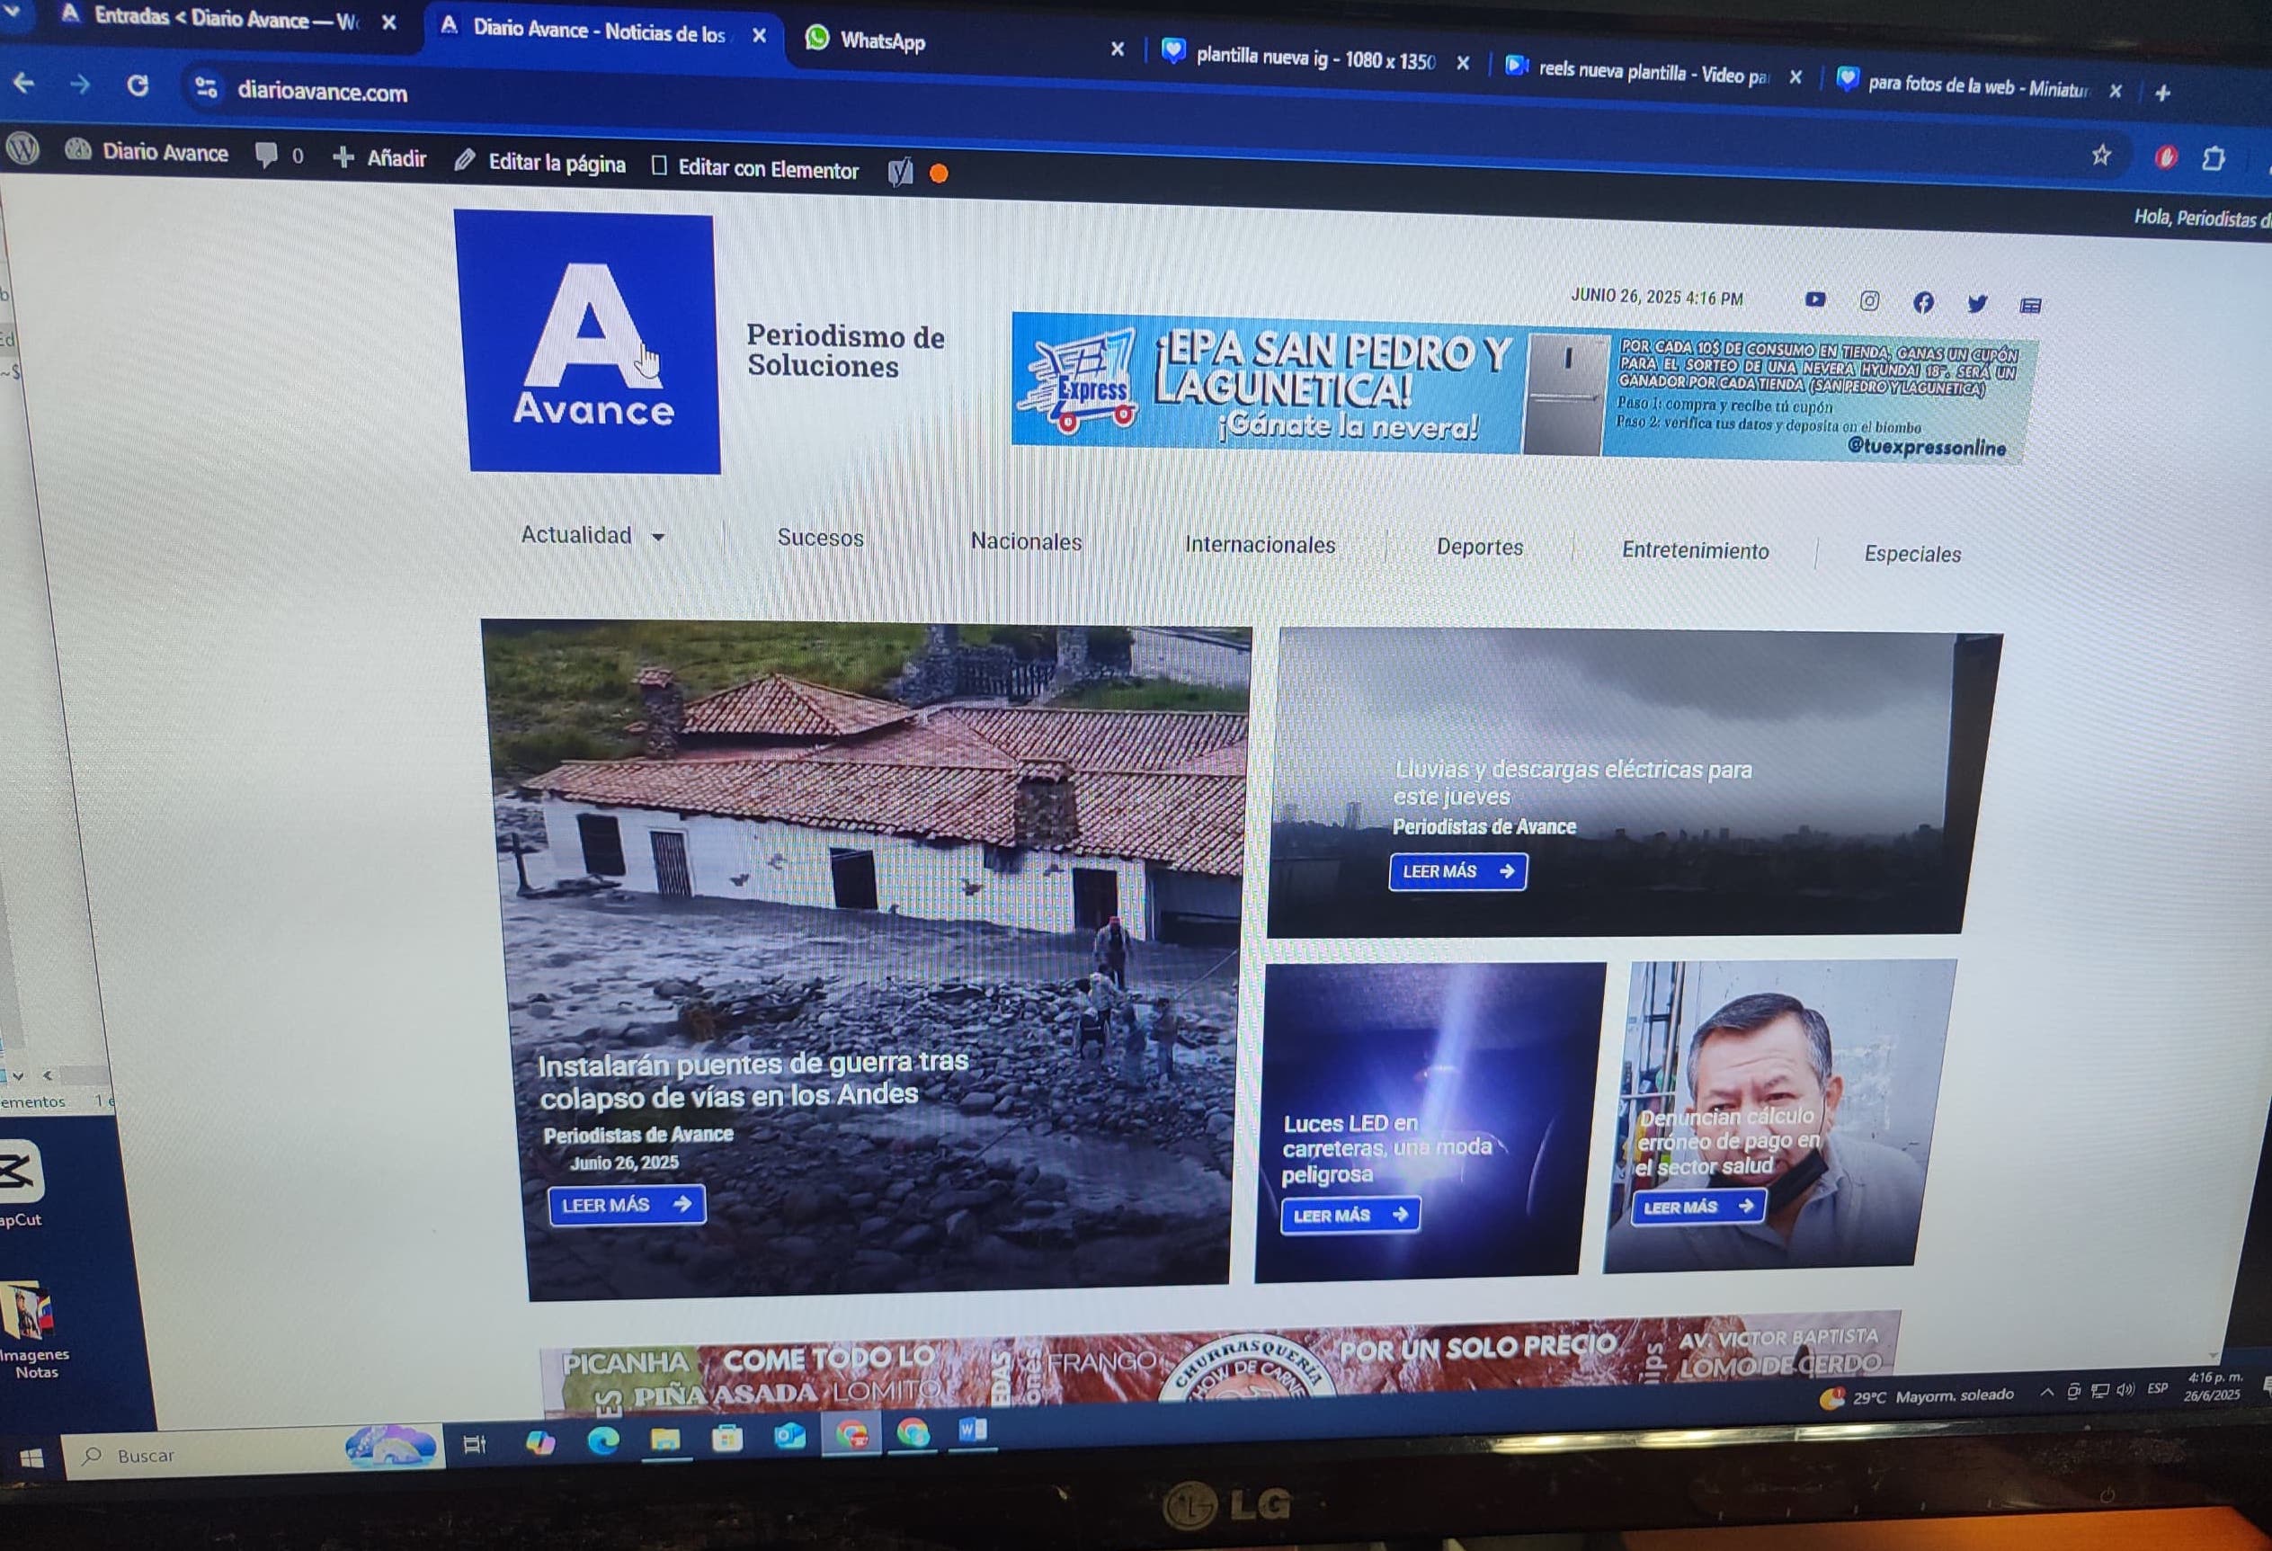Open Task View on the taskbar
The height and width of the screenshot is (1551, 2272).
click(474, 1444)
